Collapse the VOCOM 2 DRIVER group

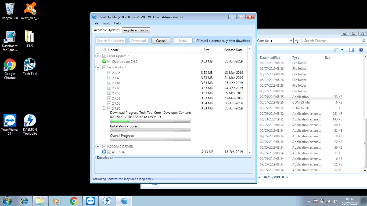pyautogui.click(x=98, y=146)
